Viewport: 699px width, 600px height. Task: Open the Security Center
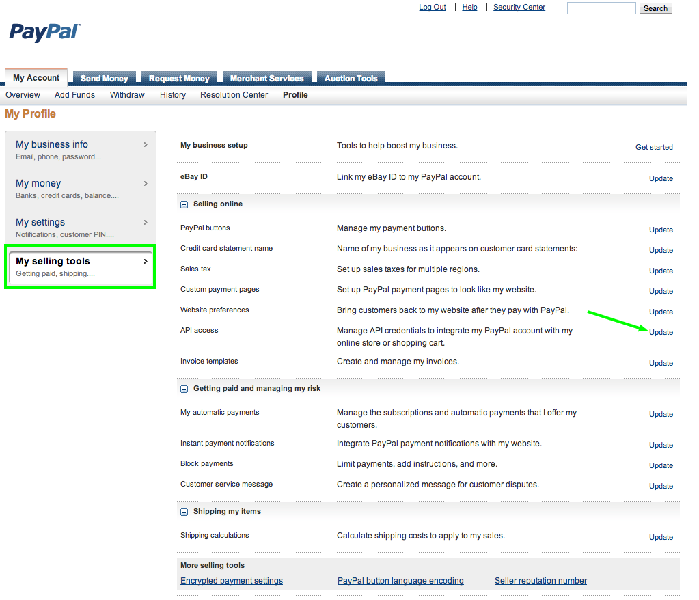(519, 7)
